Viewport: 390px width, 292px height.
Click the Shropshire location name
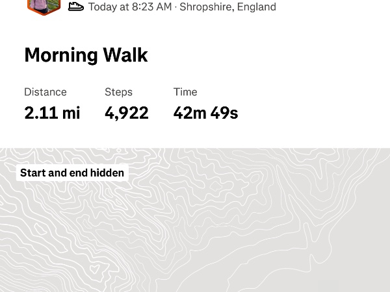click(x=206, y=7)
